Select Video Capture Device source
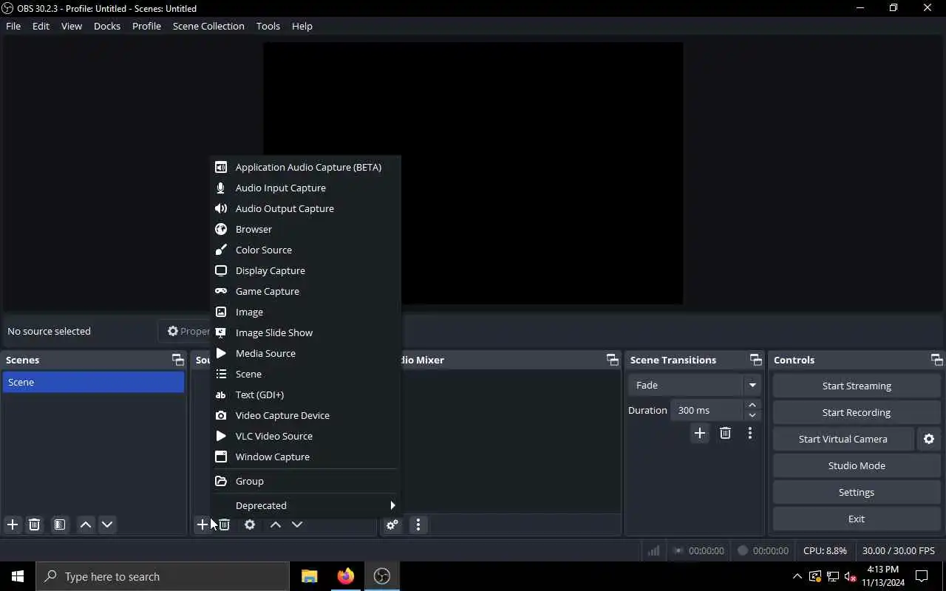946x591 pixels. 305,415
